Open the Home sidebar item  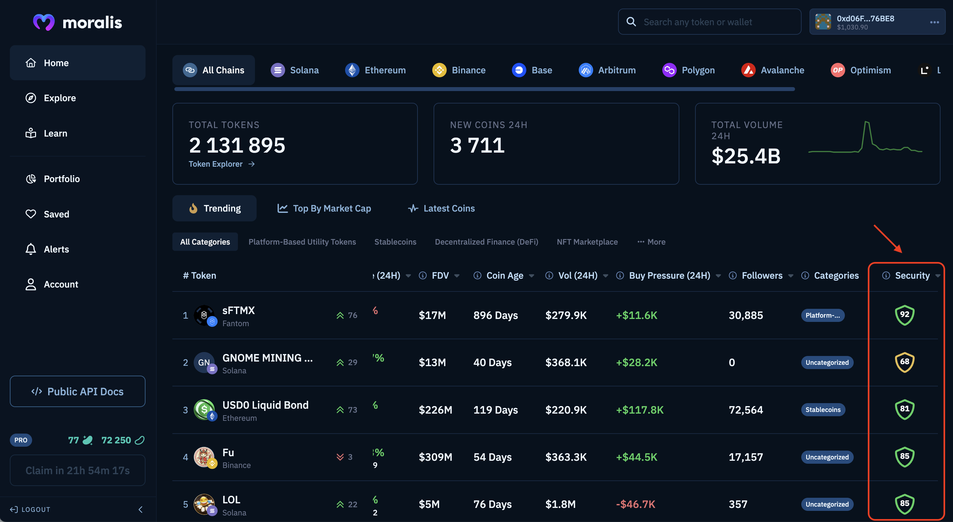pos(77,63)
